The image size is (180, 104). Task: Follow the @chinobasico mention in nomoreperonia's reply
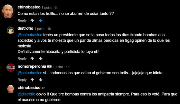30,73
